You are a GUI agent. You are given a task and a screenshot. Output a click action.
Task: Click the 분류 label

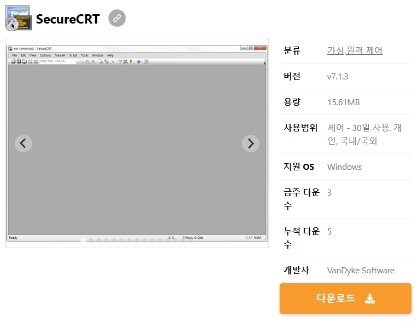292,50
